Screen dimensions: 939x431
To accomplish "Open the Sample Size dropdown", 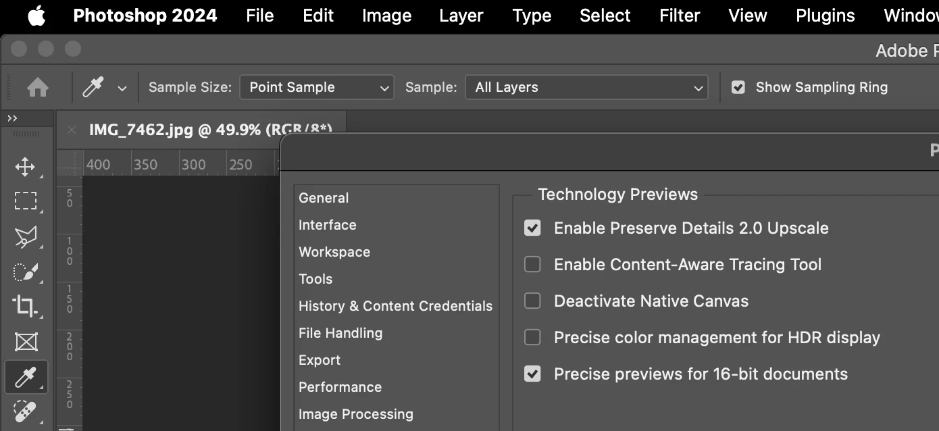I will pyautogui.click(x=317, y=87).
